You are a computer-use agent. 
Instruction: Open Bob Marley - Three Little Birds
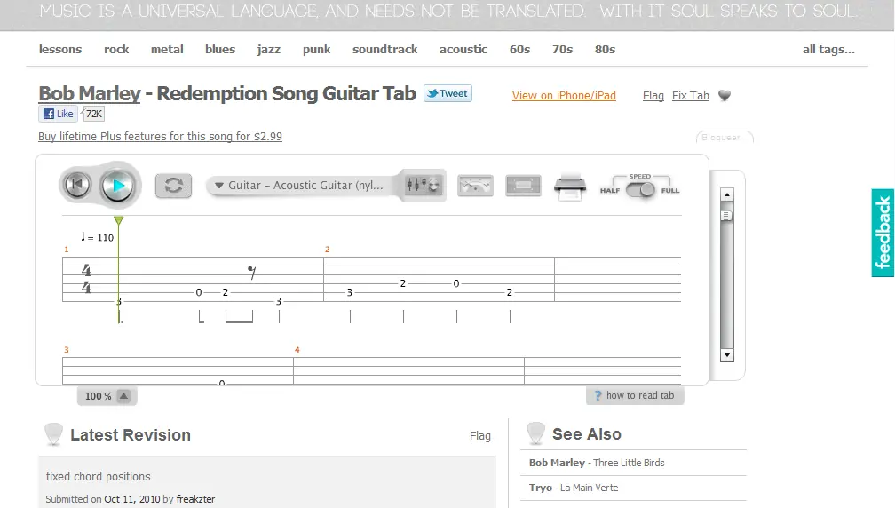click(597, 463)
